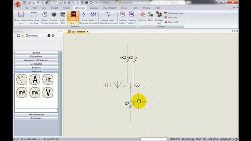Open the Edit menu

[x=35, y=8]
